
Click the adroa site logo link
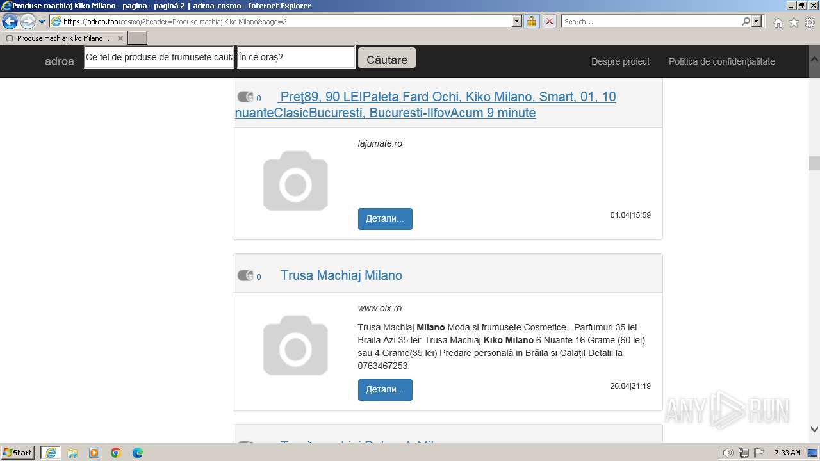pos(60,61)
